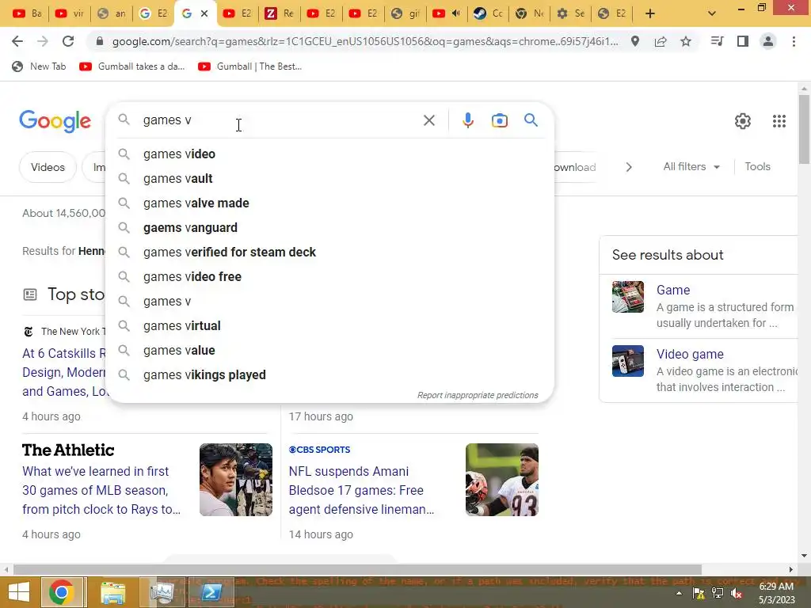Select suggestion 'games video'
Image resolution: width=811 pixels, height=608 pixels.
click(x=329, y=154)
